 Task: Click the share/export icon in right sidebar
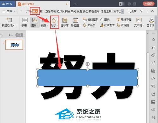[153, 94]
